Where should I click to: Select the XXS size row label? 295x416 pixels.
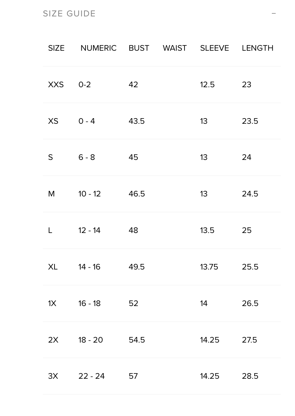click(56, 85)
